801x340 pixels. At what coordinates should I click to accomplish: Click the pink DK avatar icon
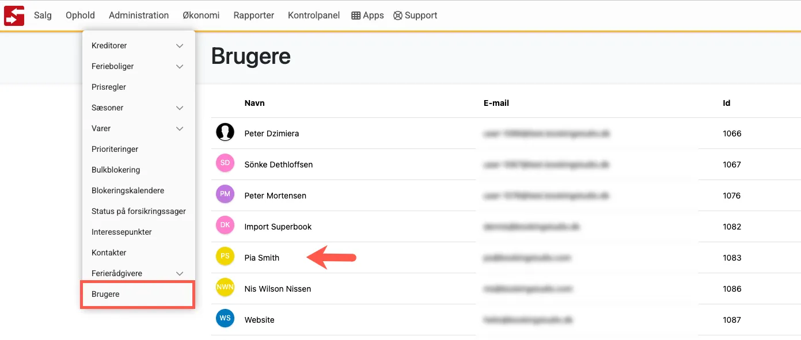225,226
